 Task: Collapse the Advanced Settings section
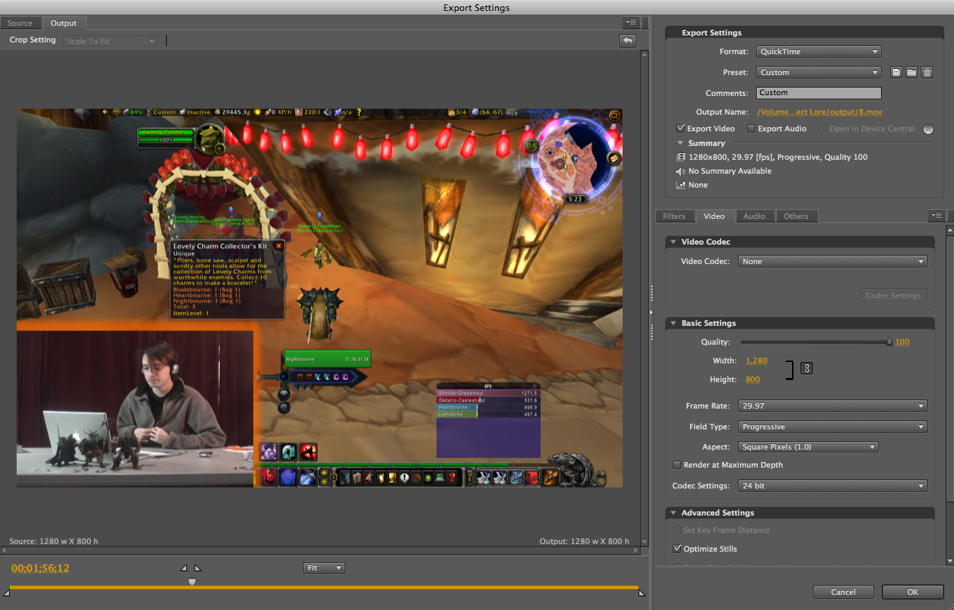tap(673, 513)
